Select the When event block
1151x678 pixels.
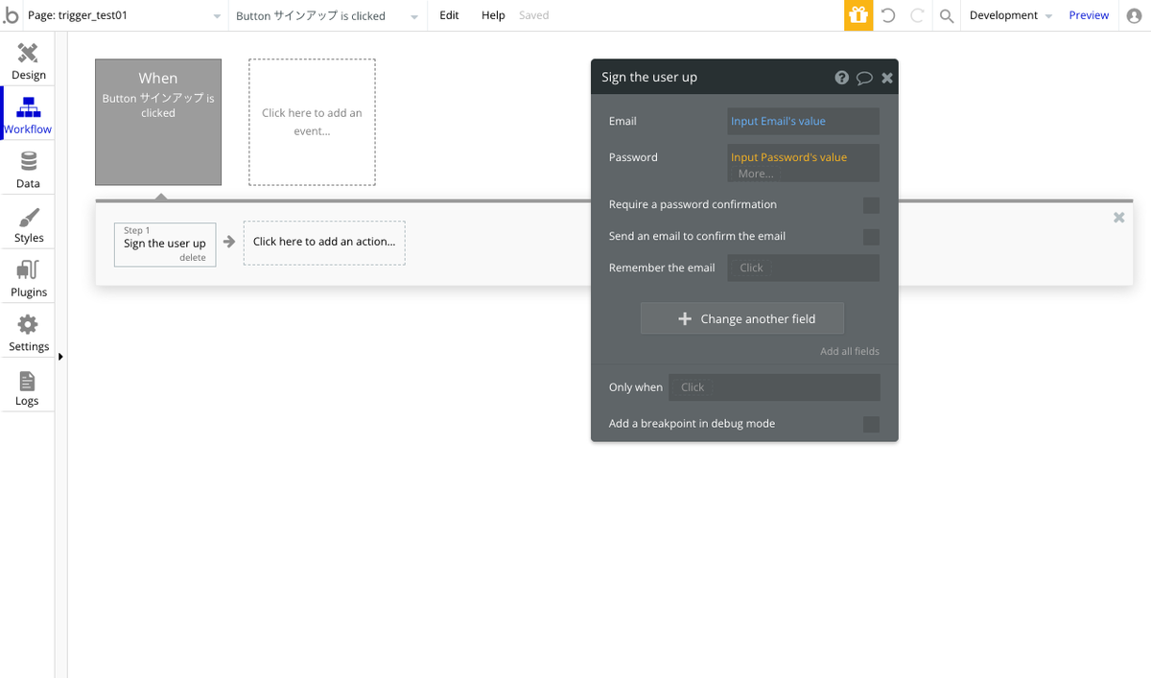coord(158,122)
